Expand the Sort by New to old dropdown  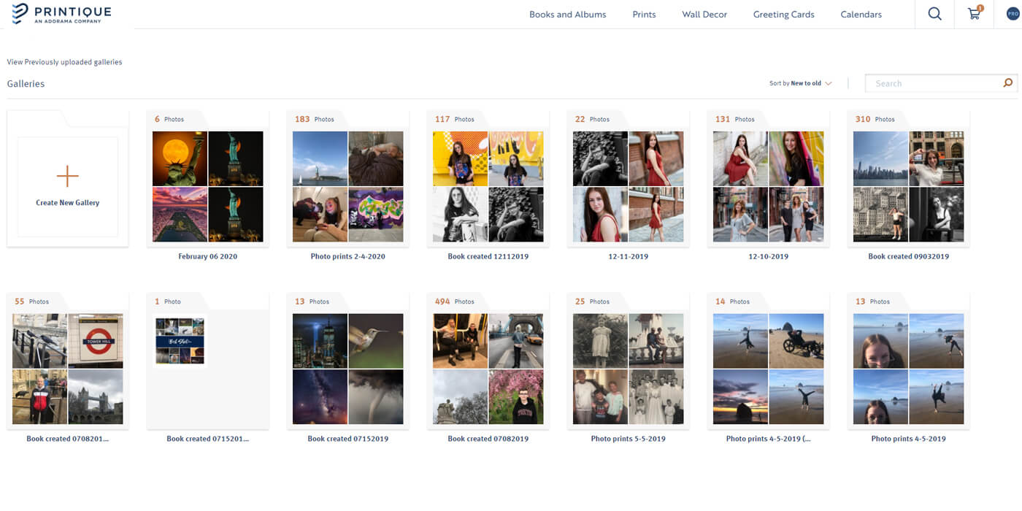click(x=801, y=82)
